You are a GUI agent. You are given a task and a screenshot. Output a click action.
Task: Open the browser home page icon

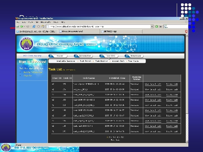[x=43, y=26]
